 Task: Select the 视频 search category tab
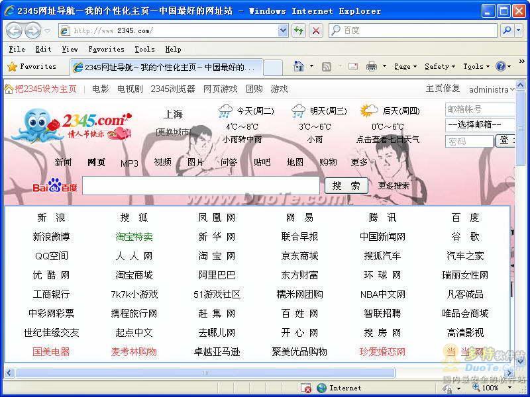(x=162, y=162)
